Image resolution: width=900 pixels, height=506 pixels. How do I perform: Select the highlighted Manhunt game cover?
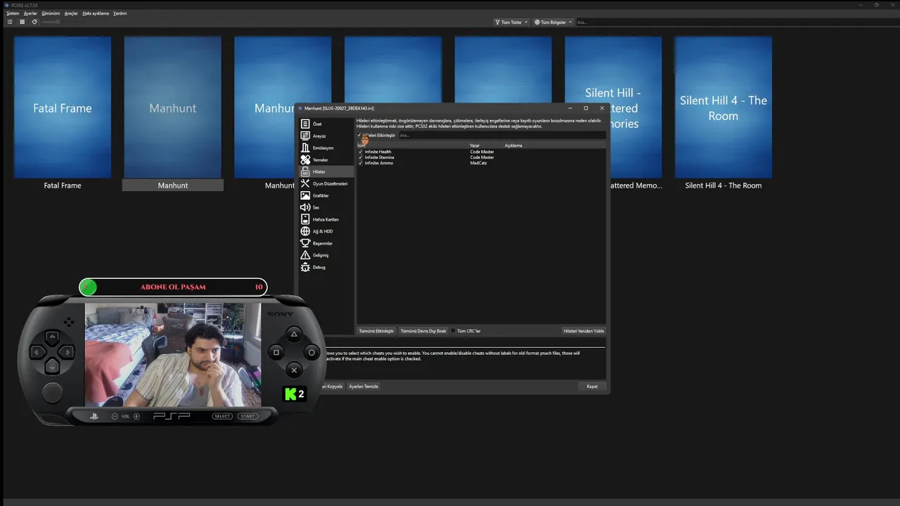point(173,108)
